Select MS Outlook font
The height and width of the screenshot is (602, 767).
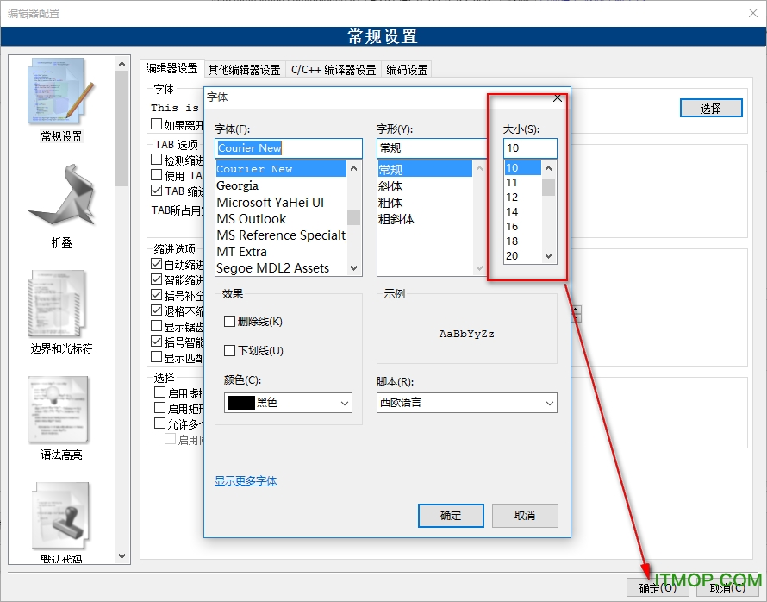281,219
